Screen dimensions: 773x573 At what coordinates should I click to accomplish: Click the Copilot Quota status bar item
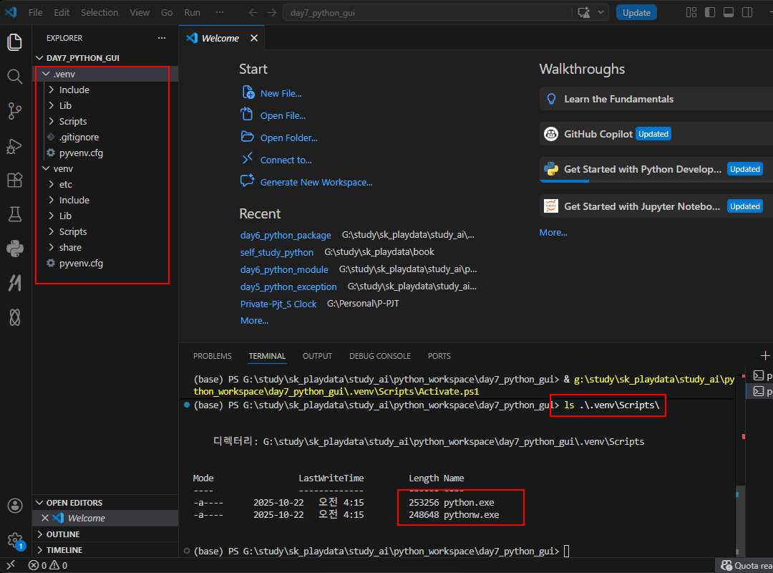pos(746,565)
